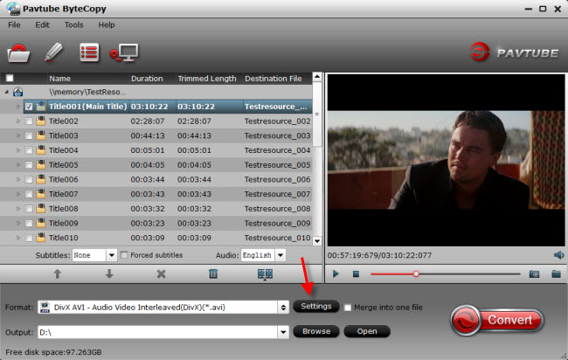Expand the Title005 tree row
Image resolution: width=568 pixels, height=360 pixels.
click(17, 165)
